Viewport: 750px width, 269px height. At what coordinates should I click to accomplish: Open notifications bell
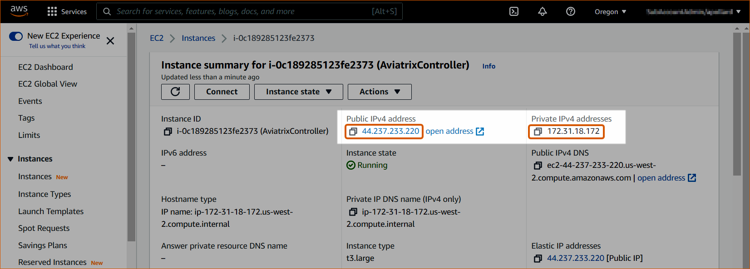pos(542,11)
